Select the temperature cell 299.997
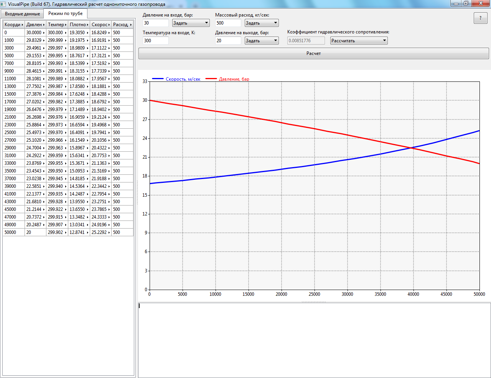 click(57, 48)
